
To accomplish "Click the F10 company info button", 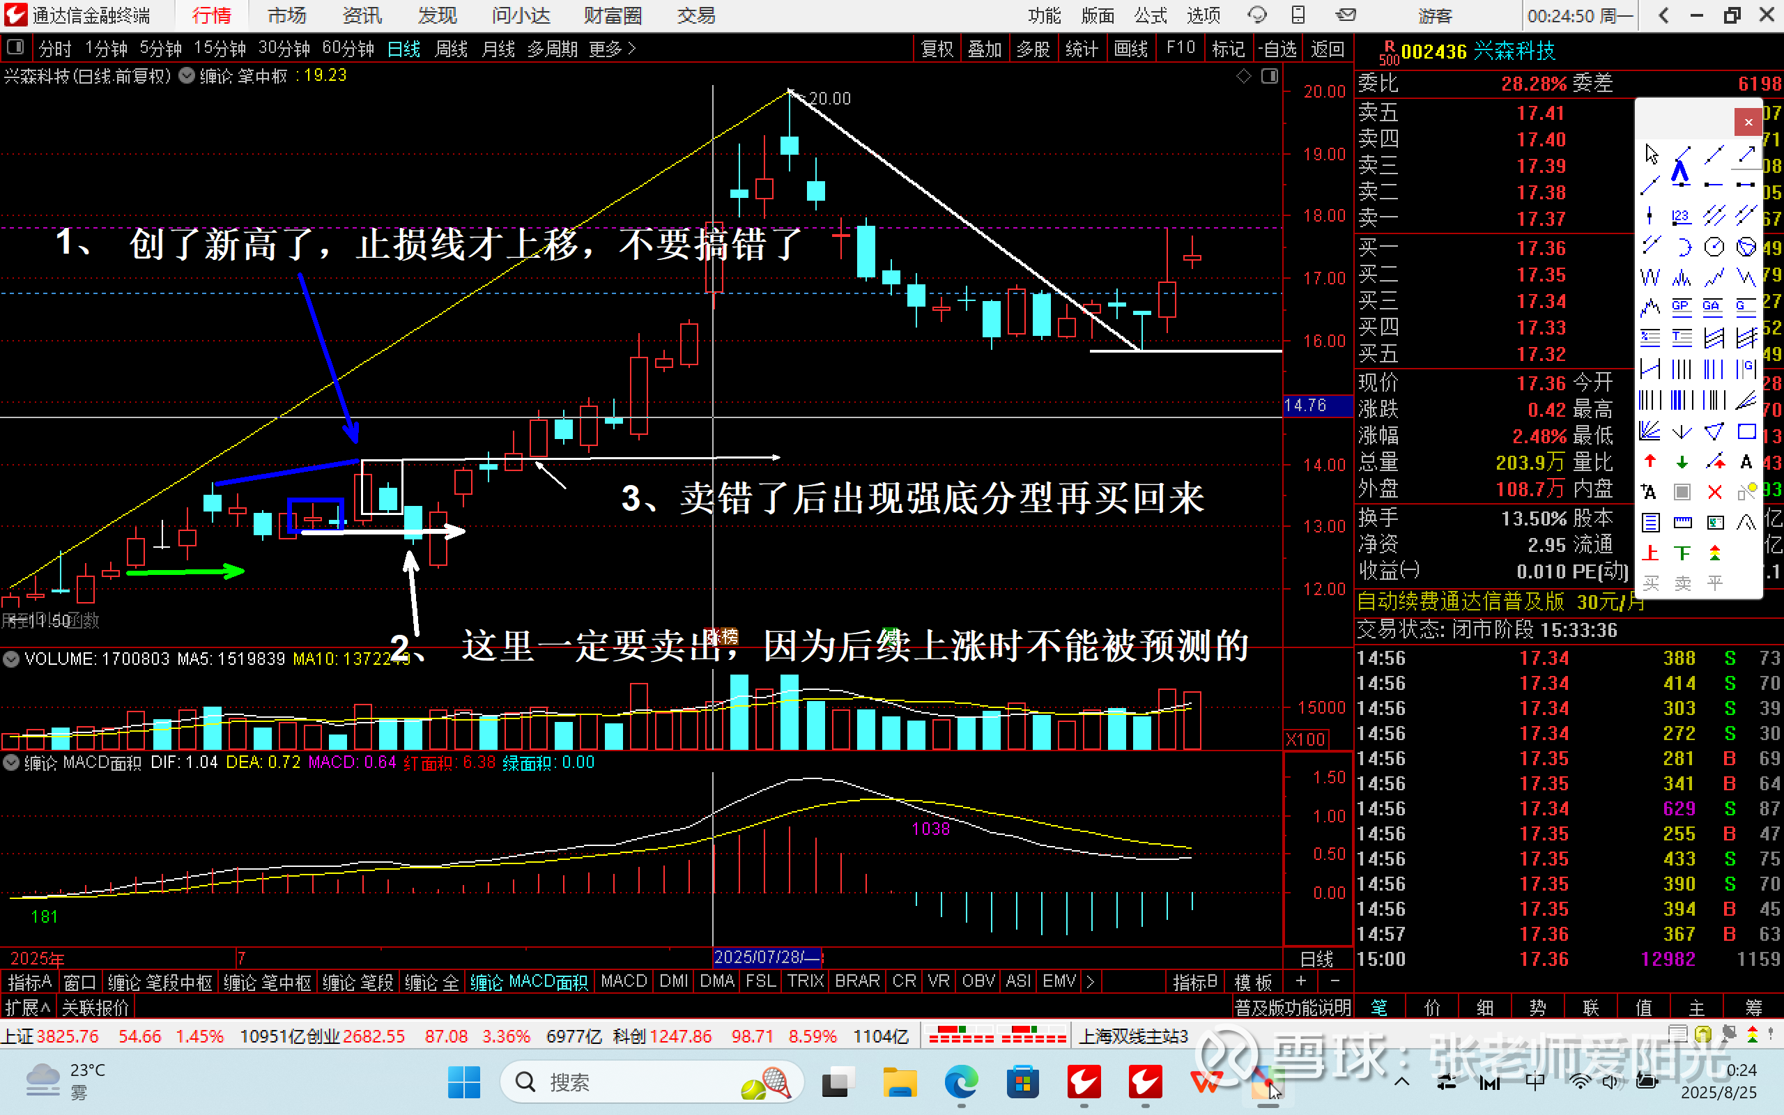I will click(x=1181, y=49).
